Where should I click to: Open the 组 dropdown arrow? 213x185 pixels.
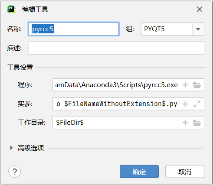coord(198,29)
